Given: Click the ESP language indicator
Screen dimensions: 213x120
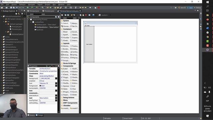Looking at the screenshot, I should click(207, 101).
